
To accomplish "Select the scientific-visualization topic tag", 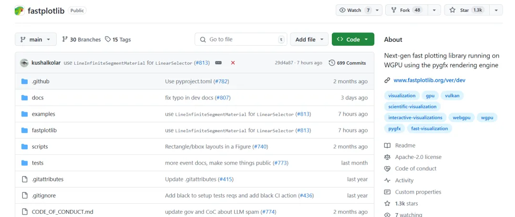I will coord(412,107).
